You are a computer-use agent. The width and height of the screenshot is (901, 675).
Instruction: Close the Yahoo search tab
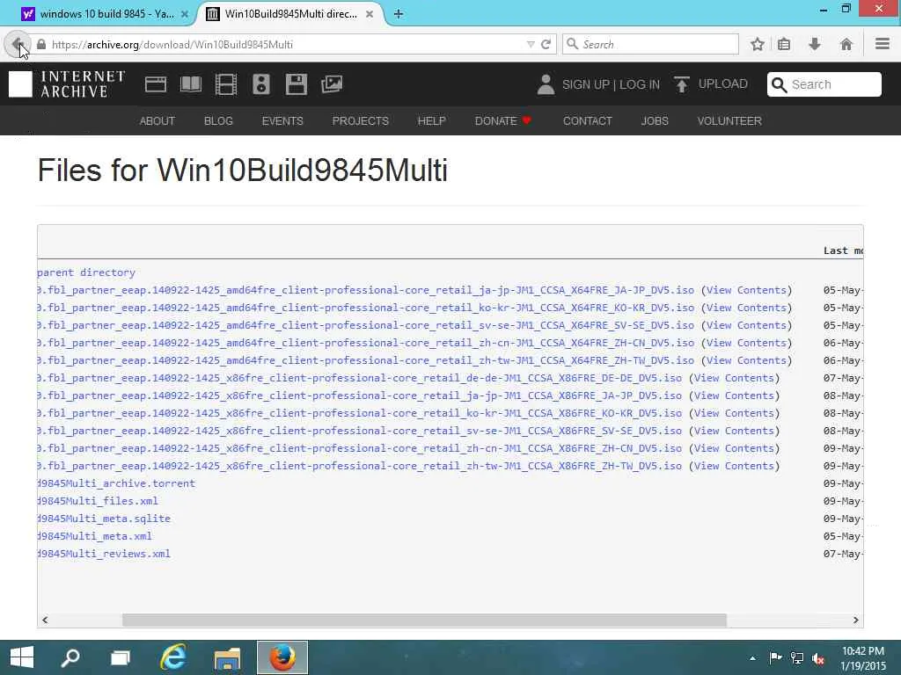(x=185, y=14)
